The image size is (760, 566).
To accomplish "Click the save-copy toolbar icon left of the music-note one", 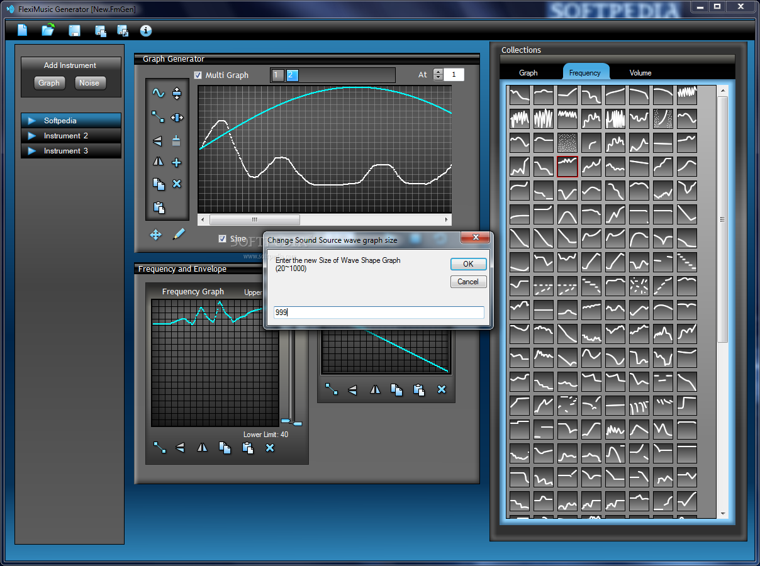I will point(100,31).
